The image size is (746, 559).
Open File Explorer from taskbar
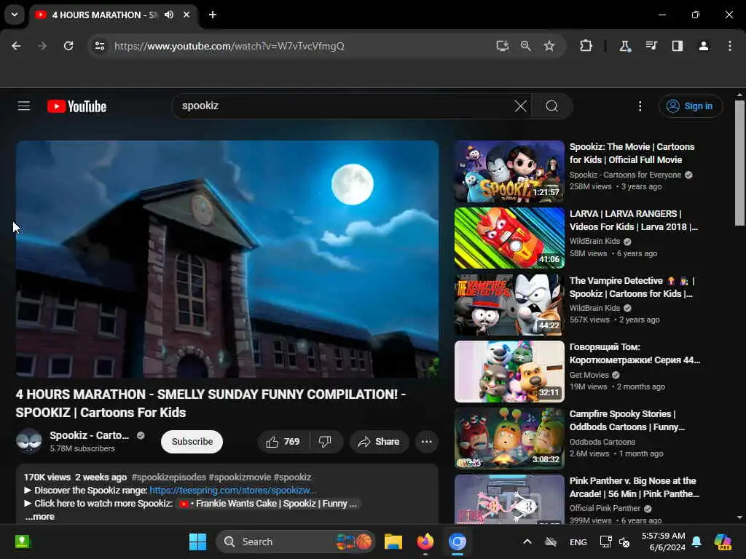[x=393, y=542]
